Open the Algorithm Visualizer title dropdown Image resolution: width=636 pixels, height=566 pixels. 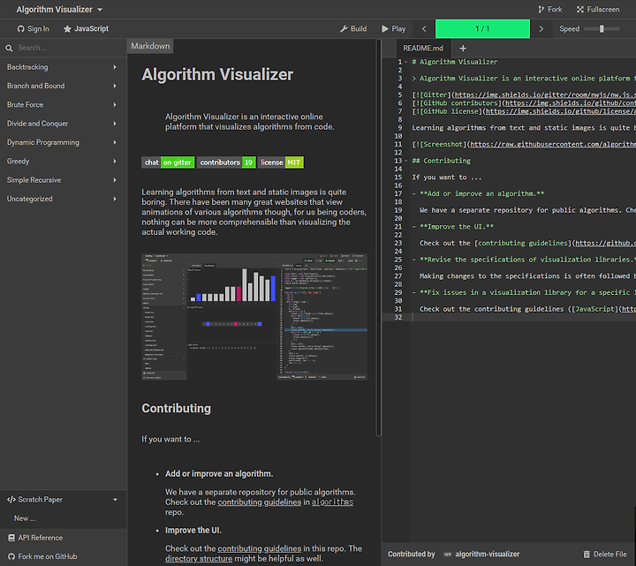59,10
